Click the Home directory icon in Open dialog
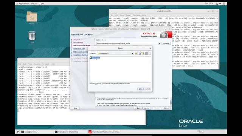 pos(140,54)
